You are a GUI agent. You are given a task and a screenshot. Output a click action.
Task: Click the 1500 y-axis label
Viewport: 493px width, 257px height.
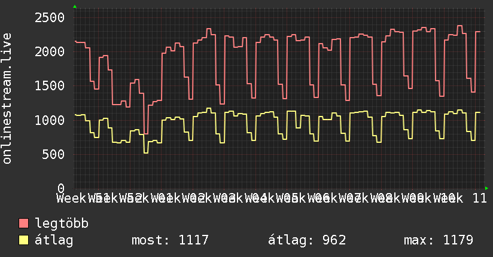(x=50, y=86)
